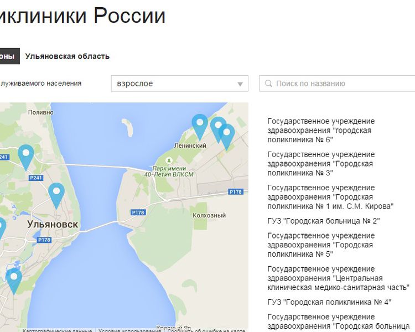Open 'Центральная клиническая медико-санитарная часть' entry
Image resolution: width=415 pixels, height=332 pixels.
[338, 278]
